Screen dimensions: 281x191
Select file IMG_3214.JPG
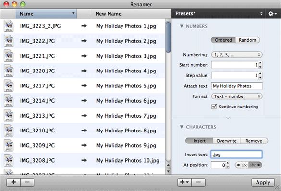[37, 101]
